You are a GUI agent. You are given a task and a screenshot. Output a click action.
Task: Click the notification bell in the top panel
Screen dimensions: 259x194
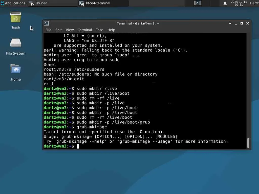[x=225, y=3]
